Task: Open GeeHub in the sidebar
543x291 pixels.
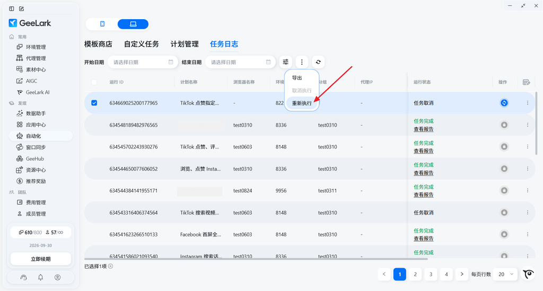Action: (34, 159)
